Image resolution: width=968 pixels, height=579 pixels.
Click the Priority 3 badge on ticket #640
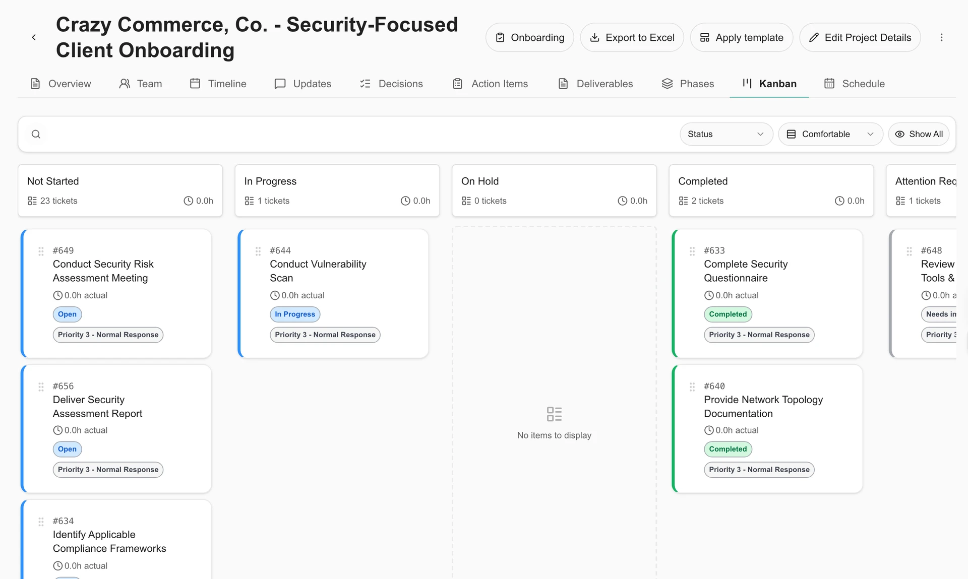point(759,470)
